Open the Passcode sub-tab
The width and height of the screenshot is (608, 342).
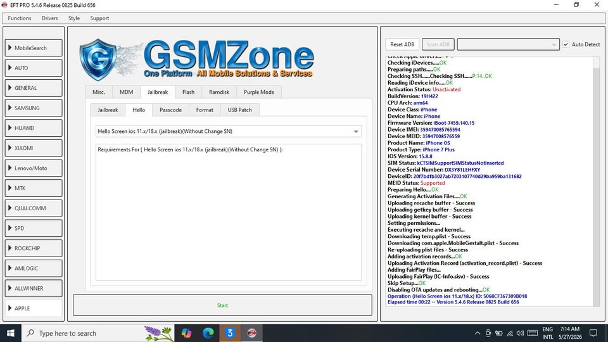coord(170,110)
